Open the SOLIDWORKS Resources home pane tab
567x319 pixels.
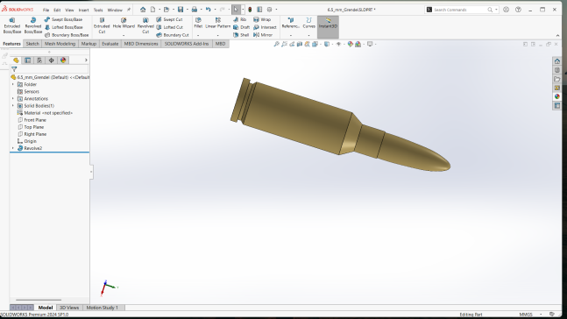click(556, 61)
